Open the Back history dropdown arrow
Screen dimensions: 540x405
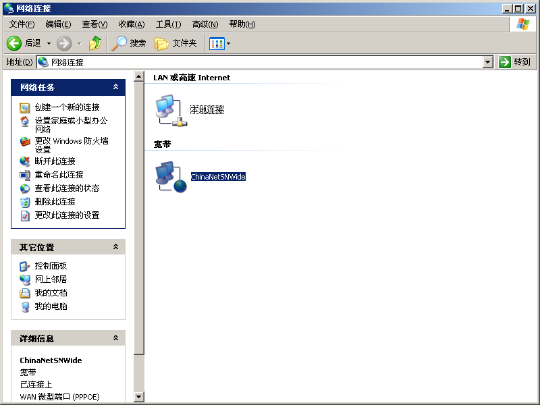49,43
